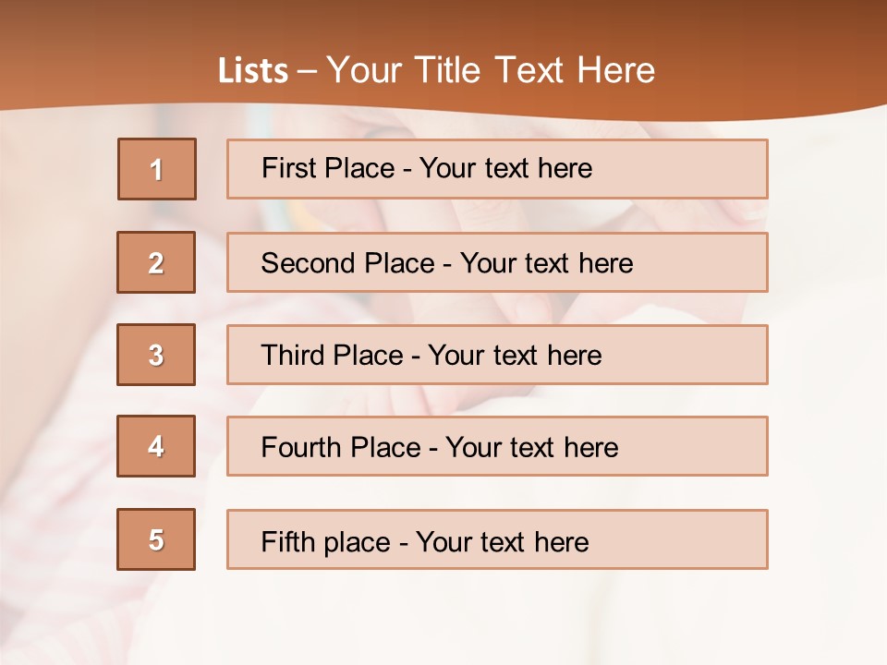Select the Third Place text bar
The image size is (887, 665).
tap(497, 355)
